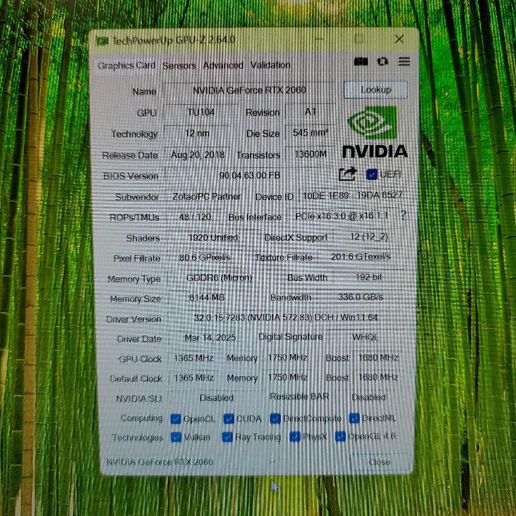Open the Advanced tab
516x516 pixels.
tap(223, 65)
